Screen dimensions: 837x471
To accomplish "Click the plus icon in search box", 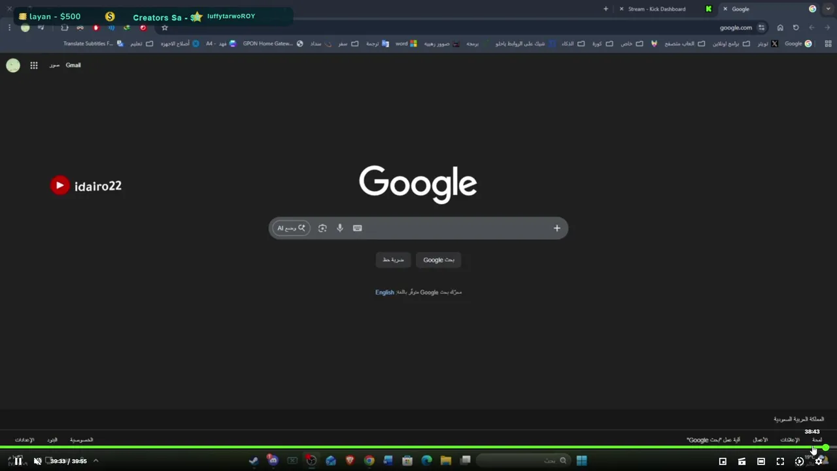I will click(x=557, y=228).
